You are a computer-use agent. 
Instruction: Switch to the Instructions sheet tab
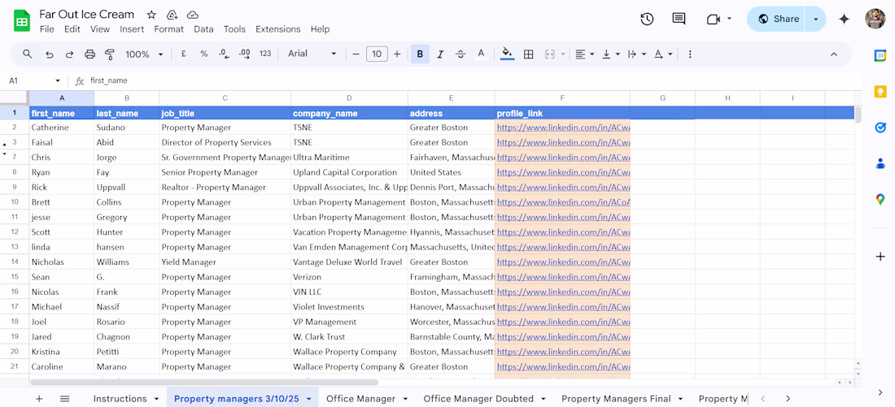click(120, 398)
